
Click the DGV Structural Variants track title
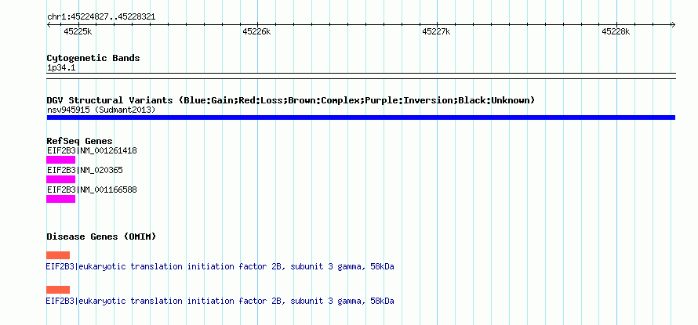291,100
